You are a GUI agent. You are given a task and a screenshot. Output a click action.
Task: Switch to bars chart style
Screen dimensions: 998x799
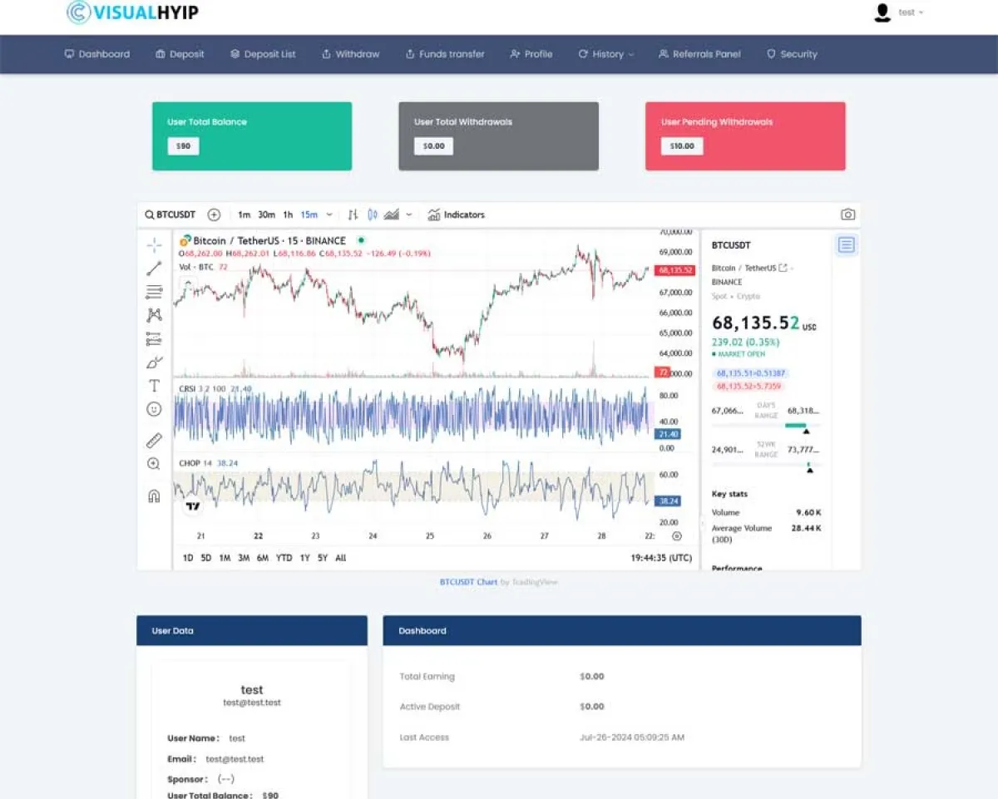[353, 215]
